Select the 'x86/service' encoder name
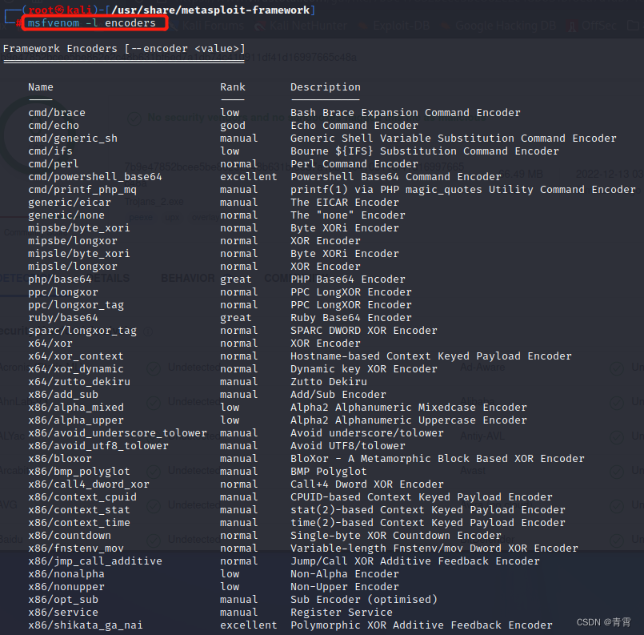 point(63,612)
